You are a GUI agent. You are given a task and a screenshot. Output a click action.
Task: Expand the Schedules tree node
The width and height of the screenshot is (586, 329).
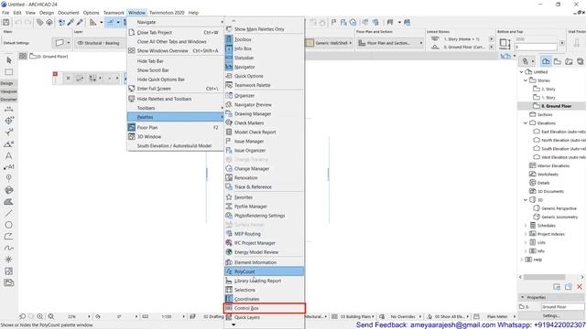(526, 226)
